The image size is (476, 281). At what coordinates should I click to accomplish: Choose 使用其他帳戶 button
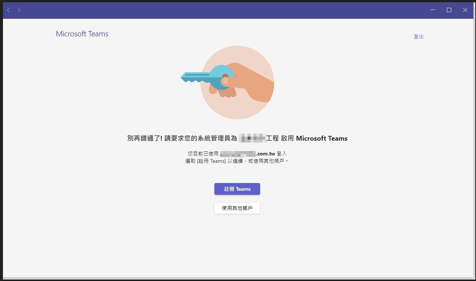237,208
